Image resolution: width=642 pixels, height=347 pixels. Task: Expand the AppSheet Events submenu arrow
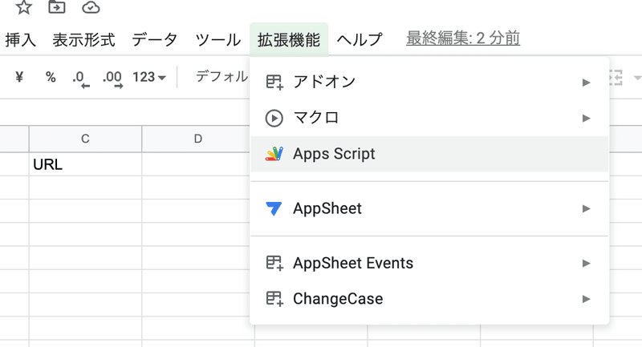pyautogui.click(x=587, y=263)
